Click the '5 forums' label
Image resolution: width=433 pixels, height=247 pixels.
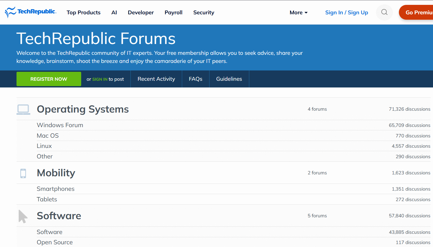pyautogui.click(x=317, y=216)
